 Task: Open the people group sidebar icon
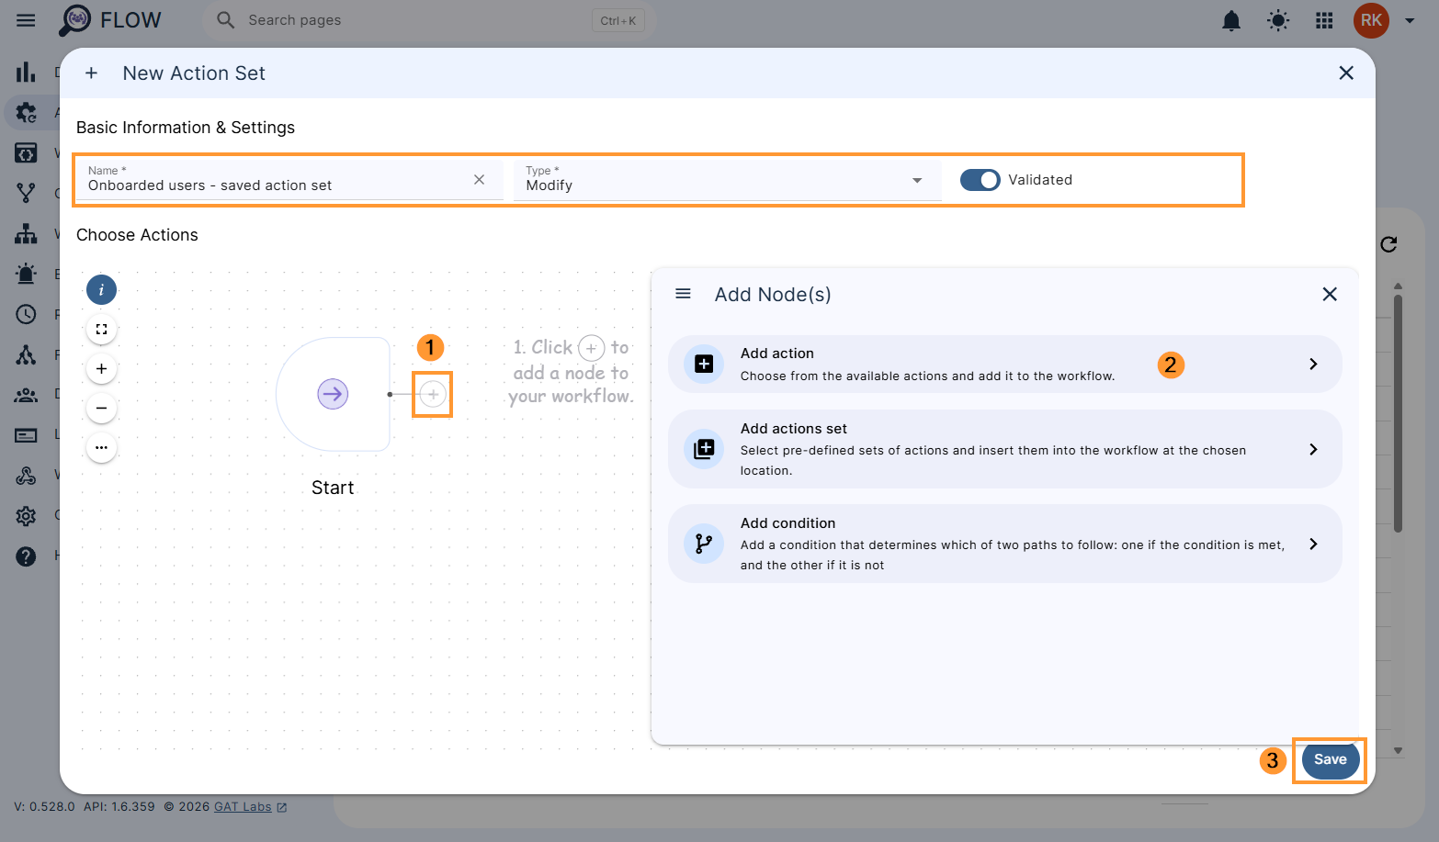(26, 395)
